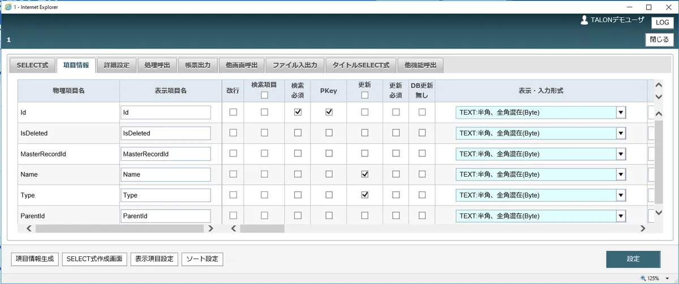Click right arrow of left horizontal scrollbar
Image resolution: width=679 pixels, height=284 pixels.
pyautogui.click(x=210, y=229)
